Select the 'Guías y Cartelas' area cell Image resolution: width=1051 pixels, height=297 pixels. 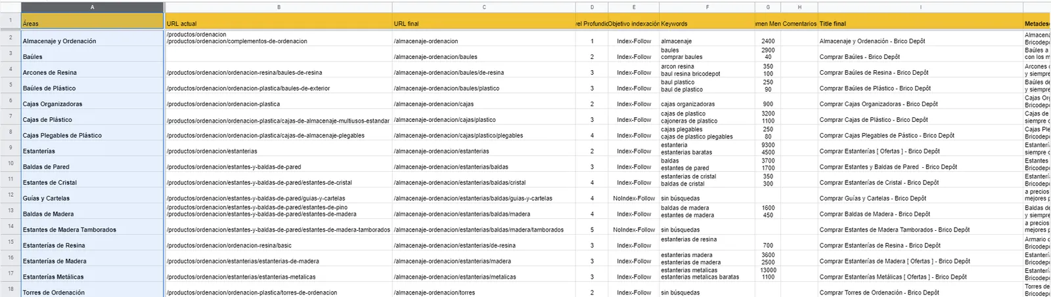[x=92, y=195]
